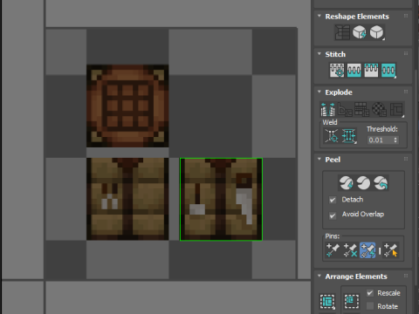The width and height of the screenshot is (419, 314).
Task: Click the Weld Threshold value field
Action: [x=380, y=140]
